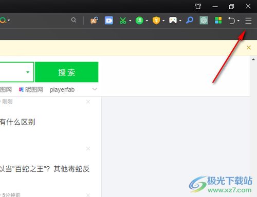Click the skin t-shirt icon
The width and height of the screenshot is (257, 197).
click(198, 7)
